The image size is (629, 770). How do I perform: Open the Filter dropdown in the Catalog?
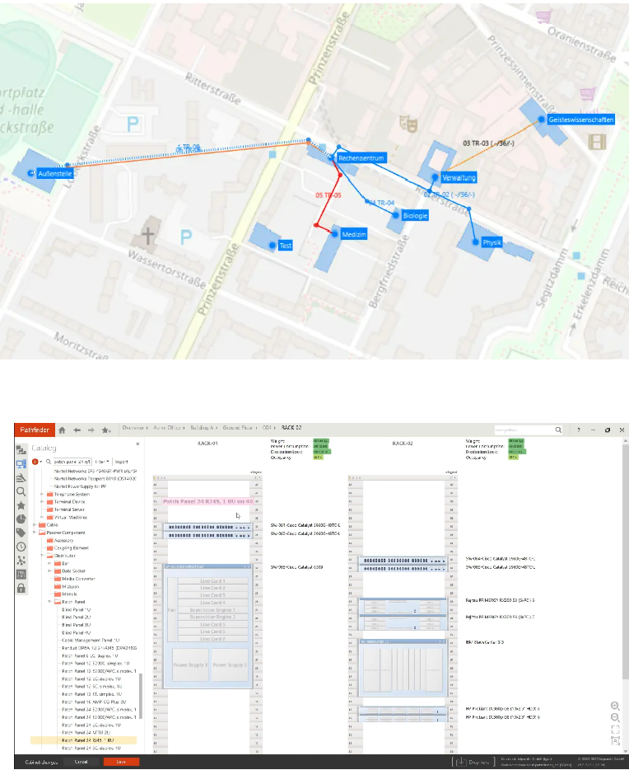[100, 462]
